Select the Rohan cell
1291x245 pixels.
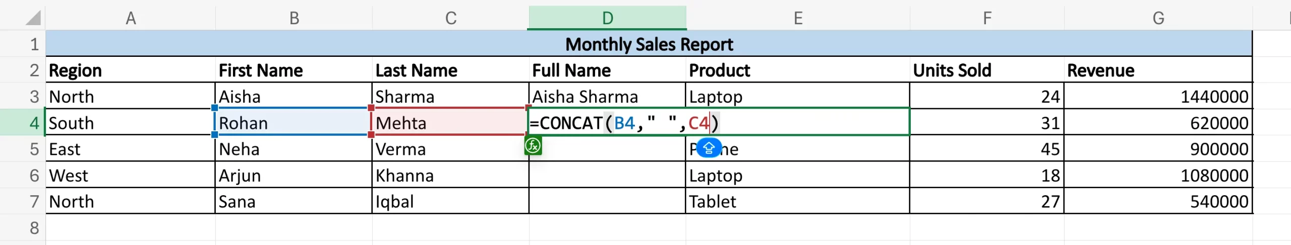click(293, 123)
